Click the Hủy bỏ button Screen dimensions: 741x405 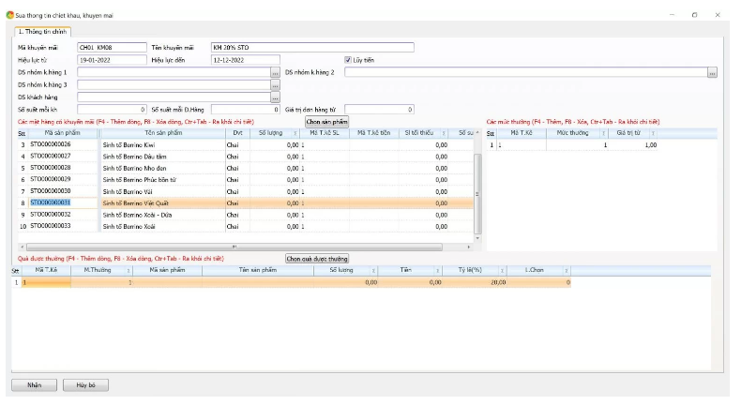(x=86, y=385)
